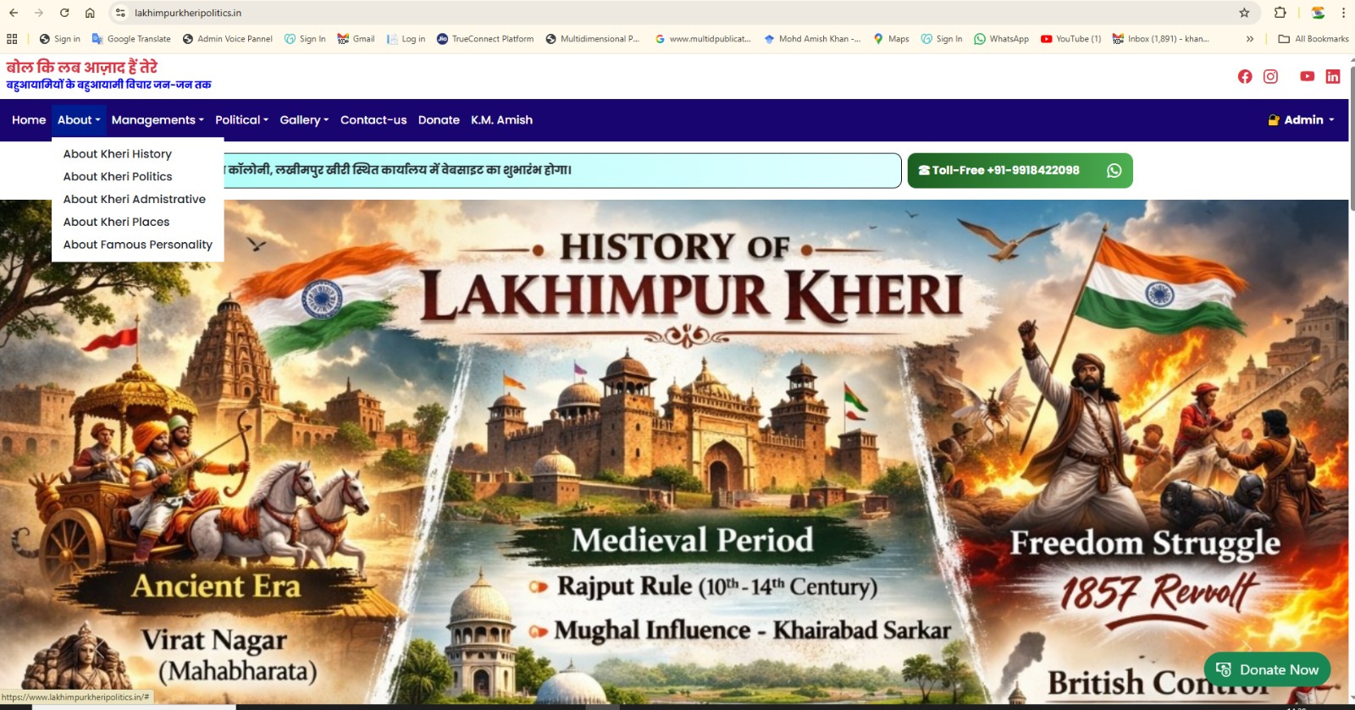This screenshot has height=710, width=1355.
Task: Bookmark this page with star icon
Action: [x=1244, y=13]
